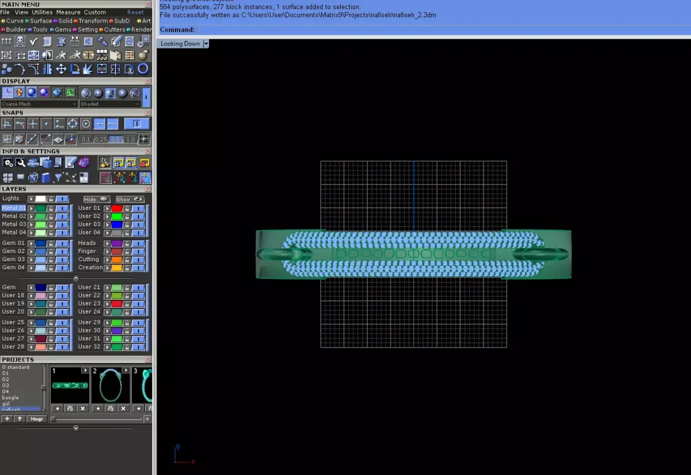
Task: Click the save icon under project thumbnail 1
Action: click(70, 408)
